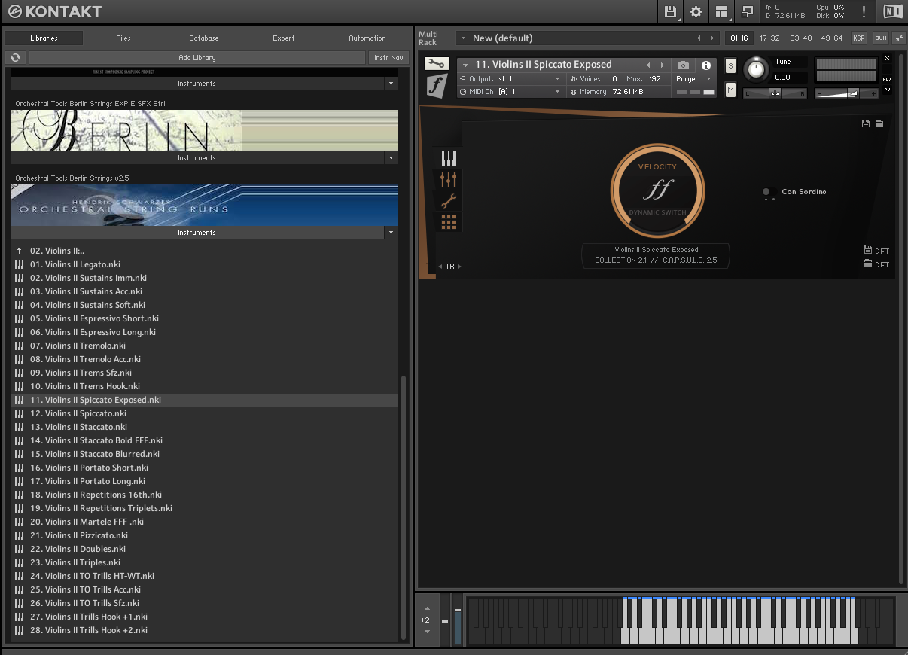Open the instrument info icon
The width and height of the screenshot is (908, 655).
706,65
